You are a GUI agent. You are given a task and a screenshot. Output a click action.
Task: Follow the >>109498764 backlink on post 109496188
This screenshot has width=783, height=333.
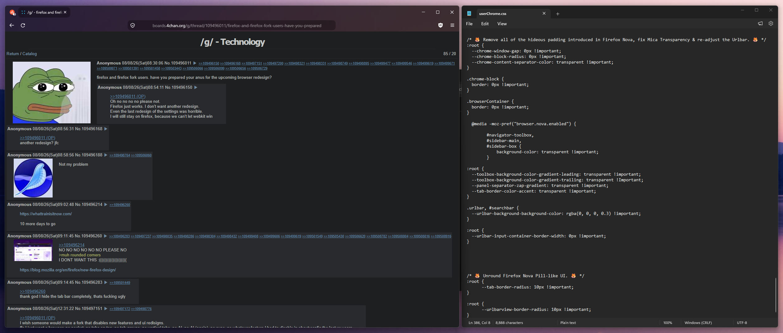(120, 155)
